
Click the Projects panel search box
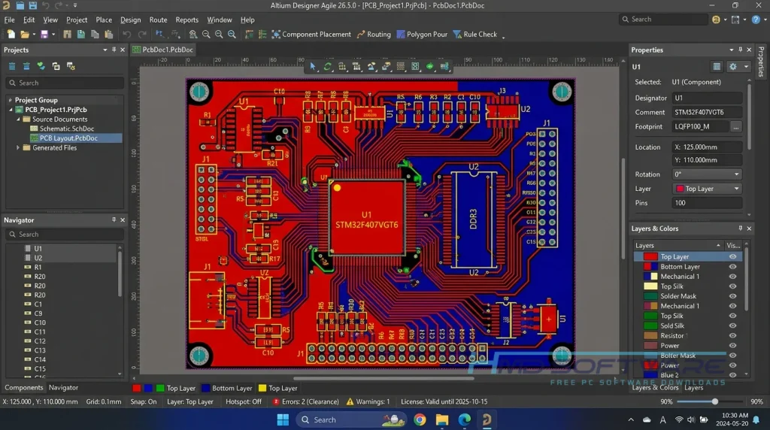pos(65,83)
